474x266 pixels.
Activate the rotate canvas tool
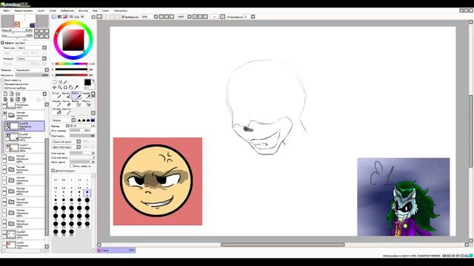[x=65, y=87]
